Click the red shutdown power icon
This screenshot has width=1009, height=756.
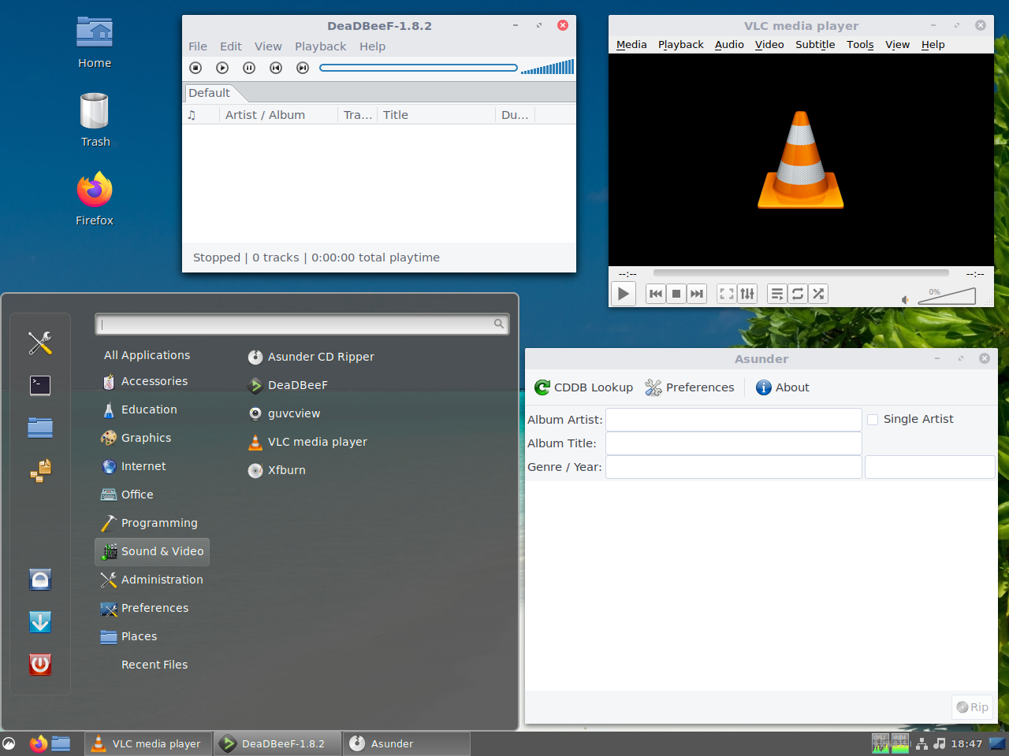click(x=40, y=665)
